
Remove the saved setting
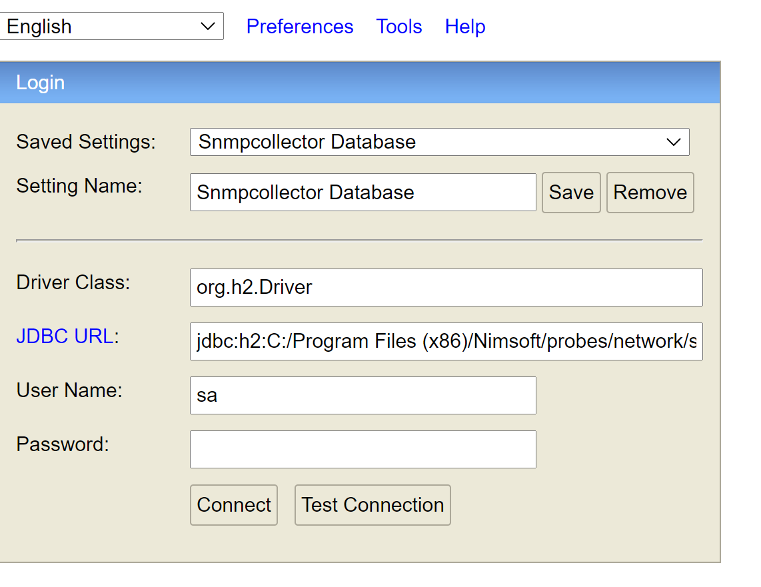650,193
